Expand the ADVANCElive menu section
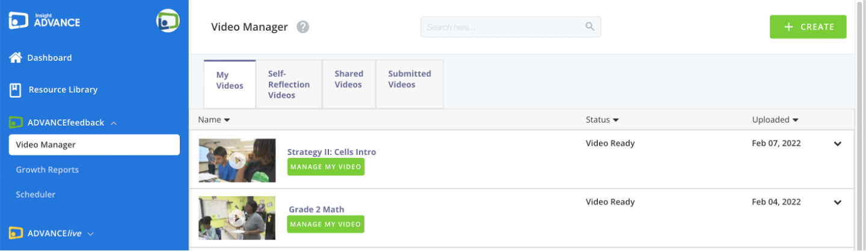 pyautogui.click(x=91, y=234)
